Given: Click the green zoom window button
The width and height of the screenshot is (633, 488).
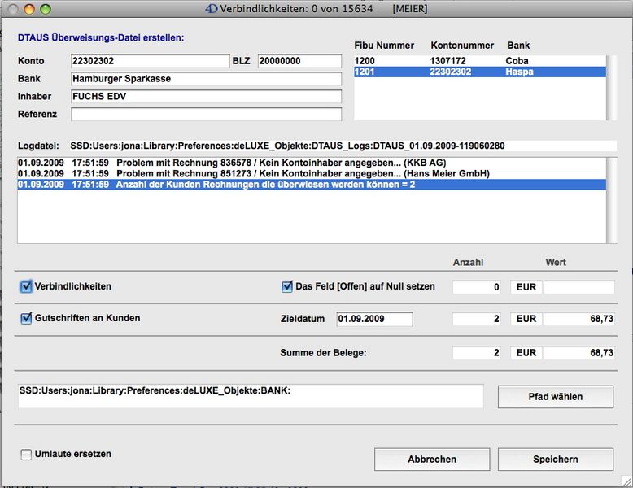Looking at the screenshot, I should pos(46,9).
